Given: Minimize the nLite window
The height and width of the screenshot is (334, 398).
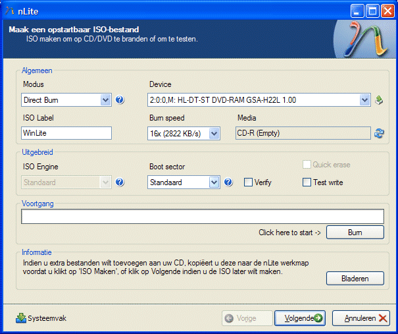Looking at the screenshot, I should (x=357, y=11).
